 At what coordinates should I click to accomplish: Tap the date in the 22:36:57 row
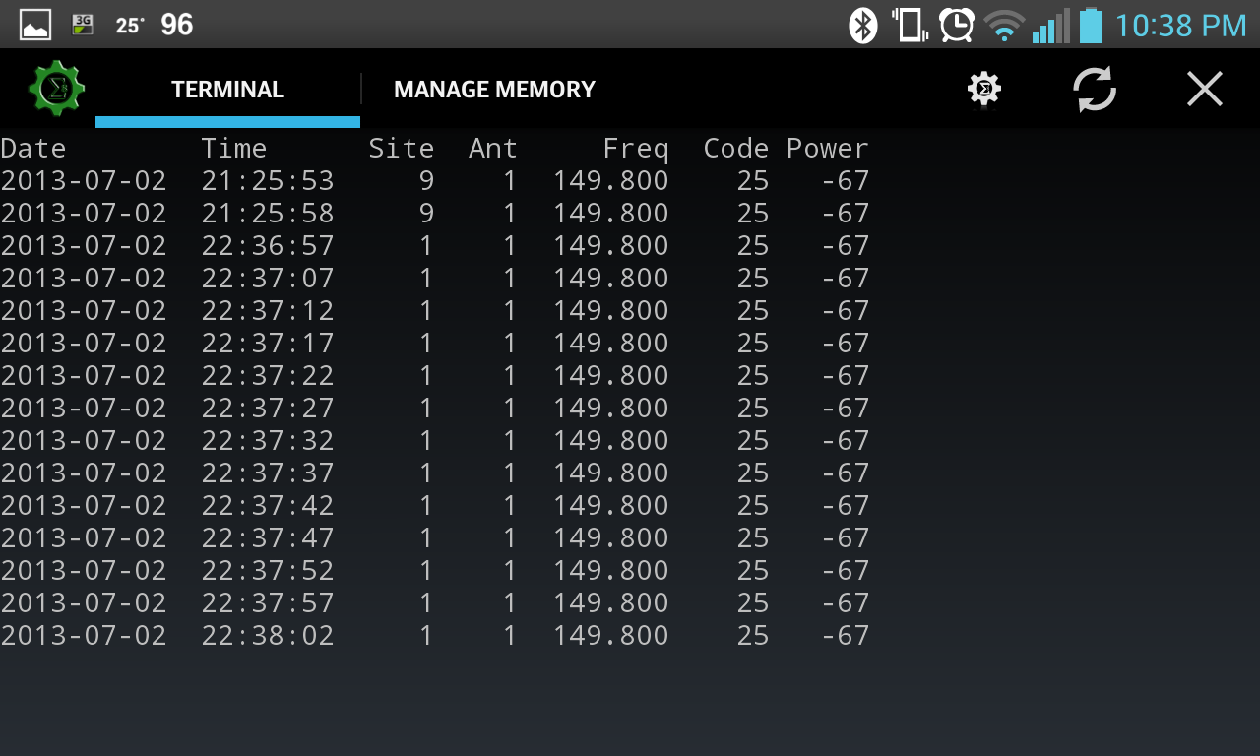tap(84, 246)
